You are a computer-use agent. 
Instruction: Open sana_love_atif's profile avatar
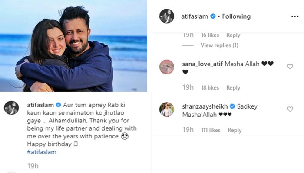166,67
